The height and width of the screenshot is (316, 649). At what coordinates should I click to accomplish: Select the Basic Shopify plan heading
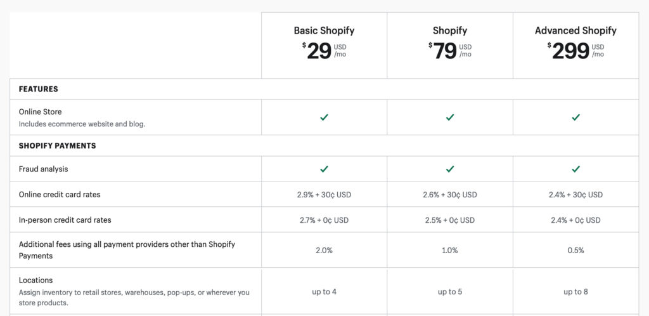click(x=324, y=30)
